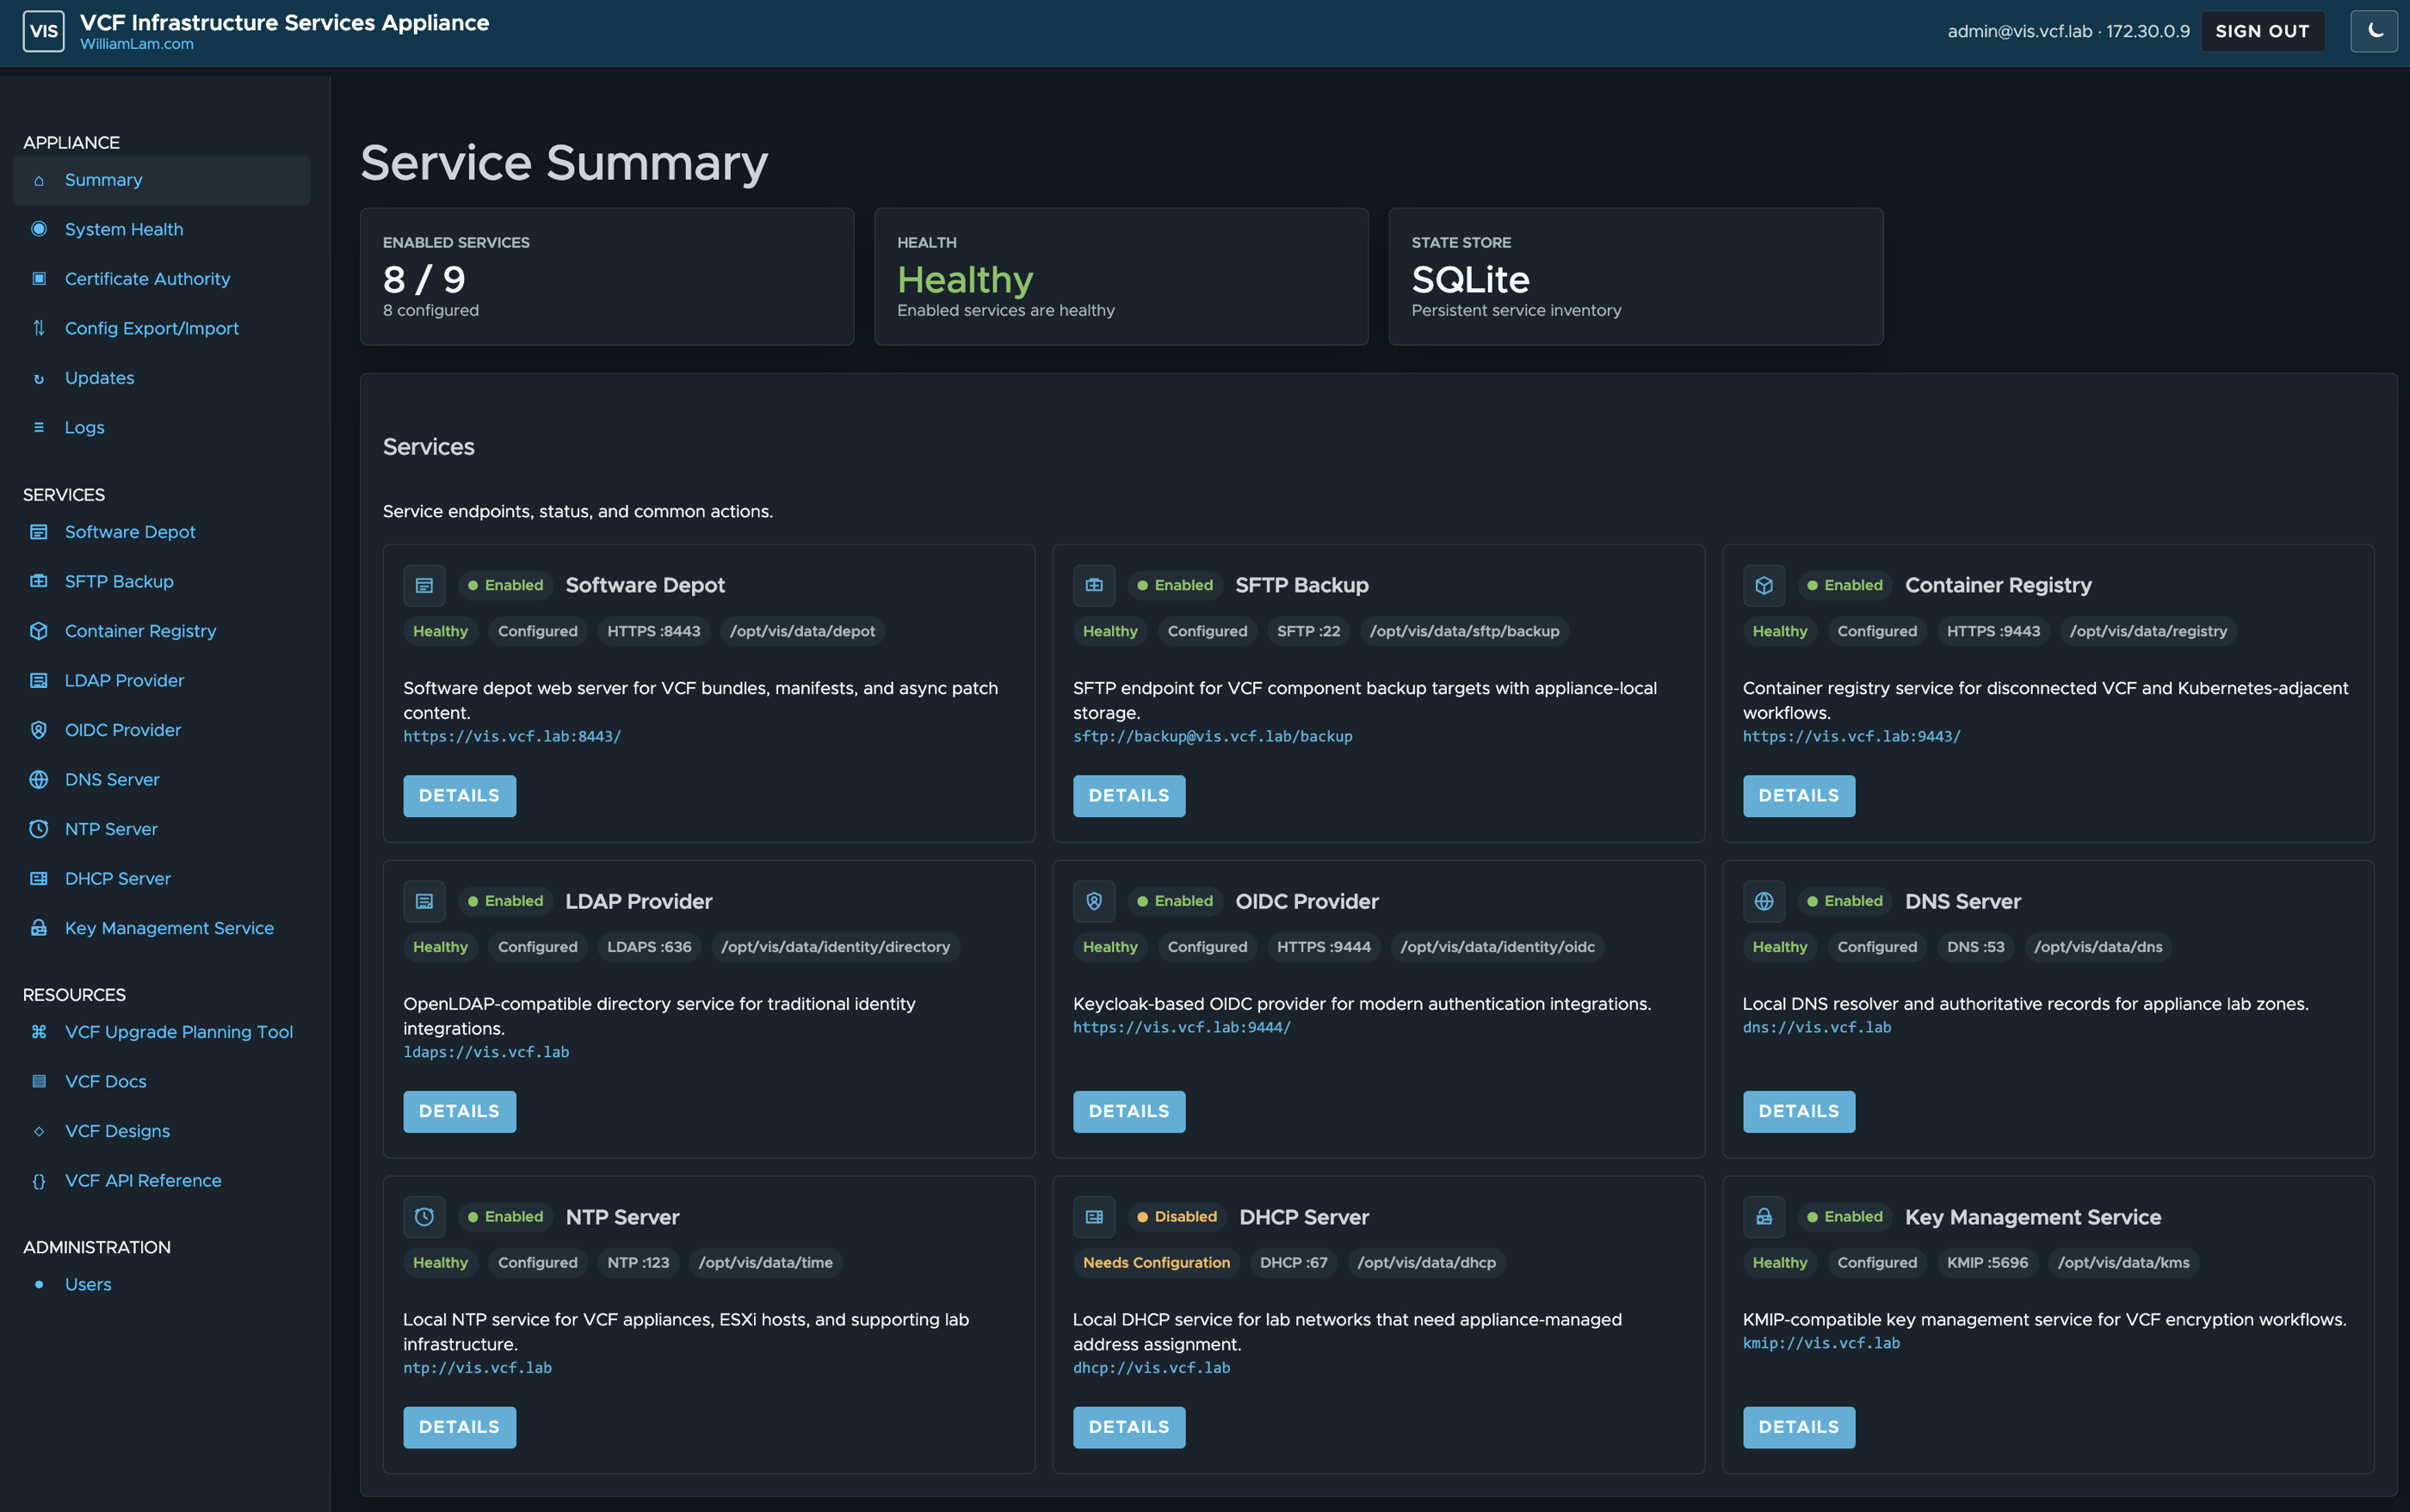Open Summary in the sidebar
The height and width of the screenshot is (1512, 2410).
[x=161, y=180]
